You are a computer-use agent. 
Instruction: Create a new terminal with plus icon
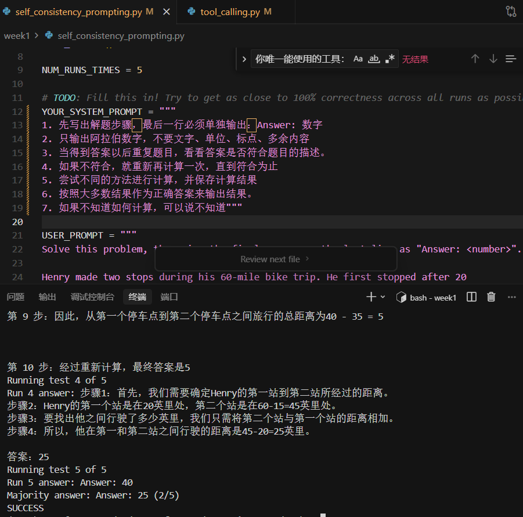[371, 297]
